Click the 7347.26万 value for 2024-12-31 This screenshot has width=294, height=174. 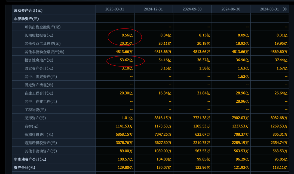click(x=163, y=134)
